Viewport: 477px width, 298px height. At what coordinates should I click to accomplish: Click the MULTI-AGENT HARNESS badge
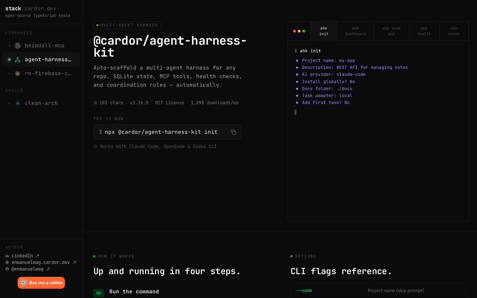tap(127, 25)
